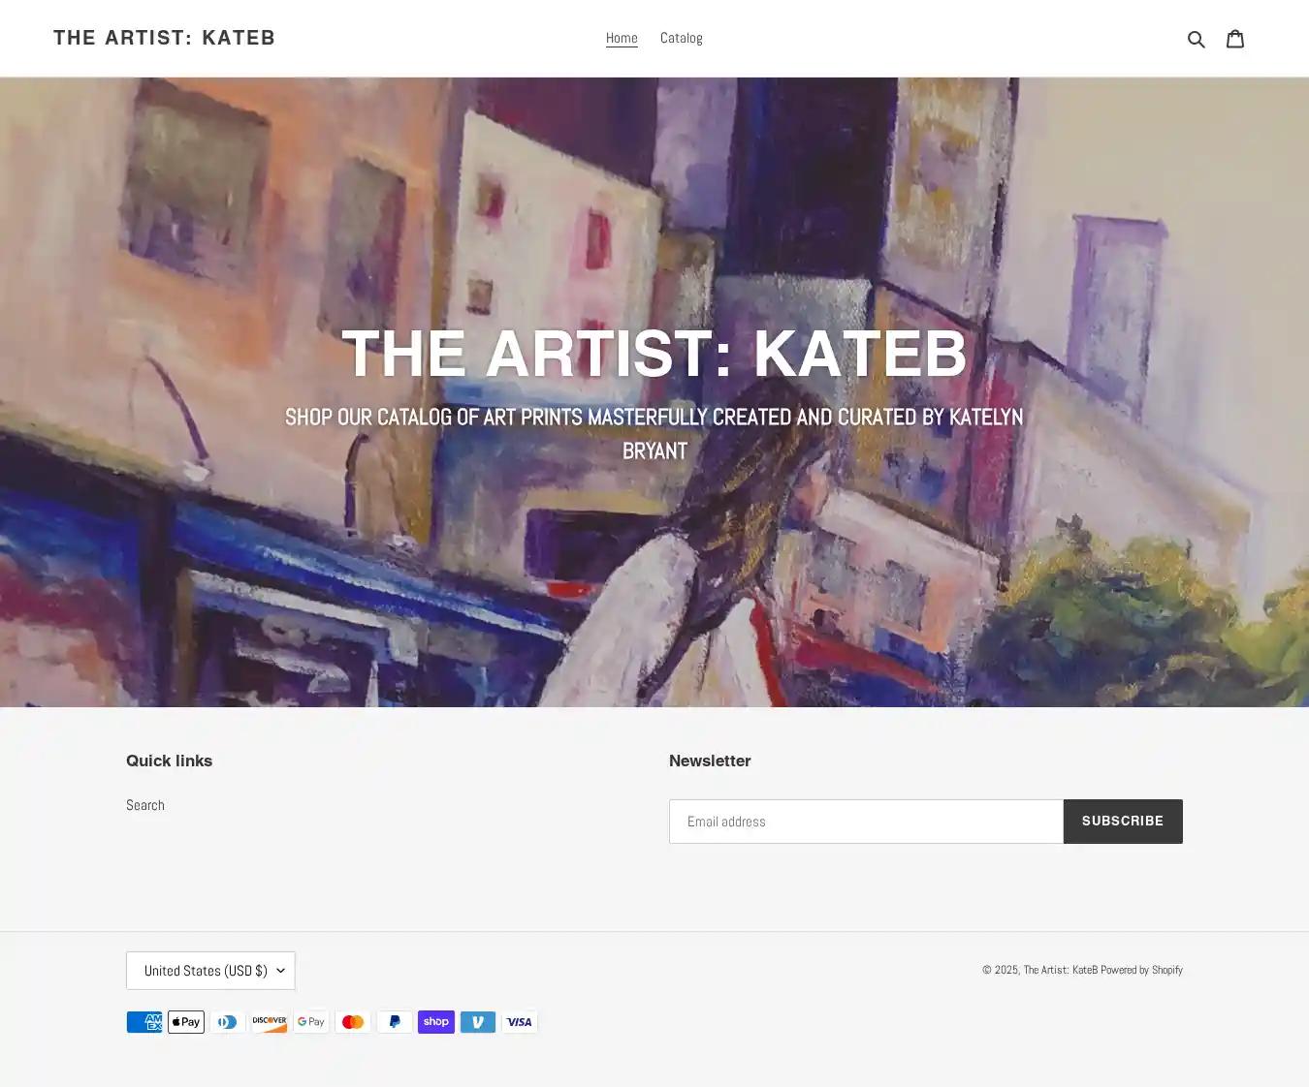Image resolution: width=1309 pixels, height=1087 pixels.
Task: Follow the Search quick link in footer
Action: coord(145,805)
